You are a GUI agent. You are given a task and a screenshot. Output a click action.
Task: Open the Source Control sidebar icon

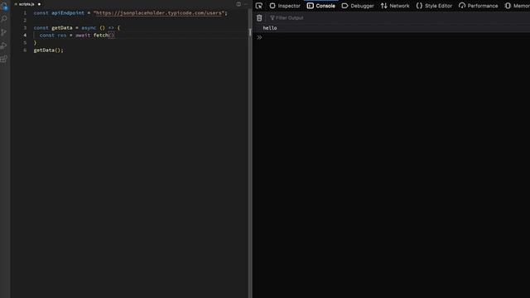point(4,32)
